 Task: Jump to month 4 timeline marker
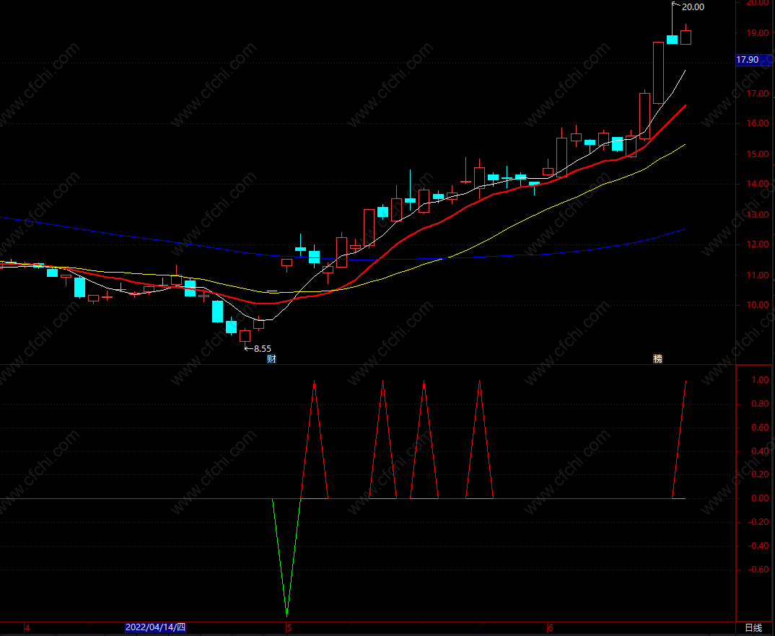pos(27,628)
